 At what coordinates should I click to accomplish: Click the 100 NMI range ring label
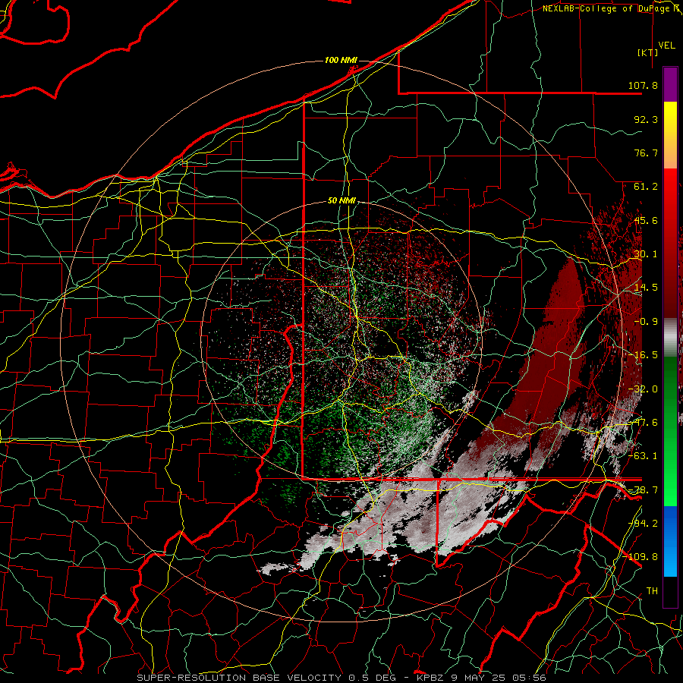coord(341,60)
